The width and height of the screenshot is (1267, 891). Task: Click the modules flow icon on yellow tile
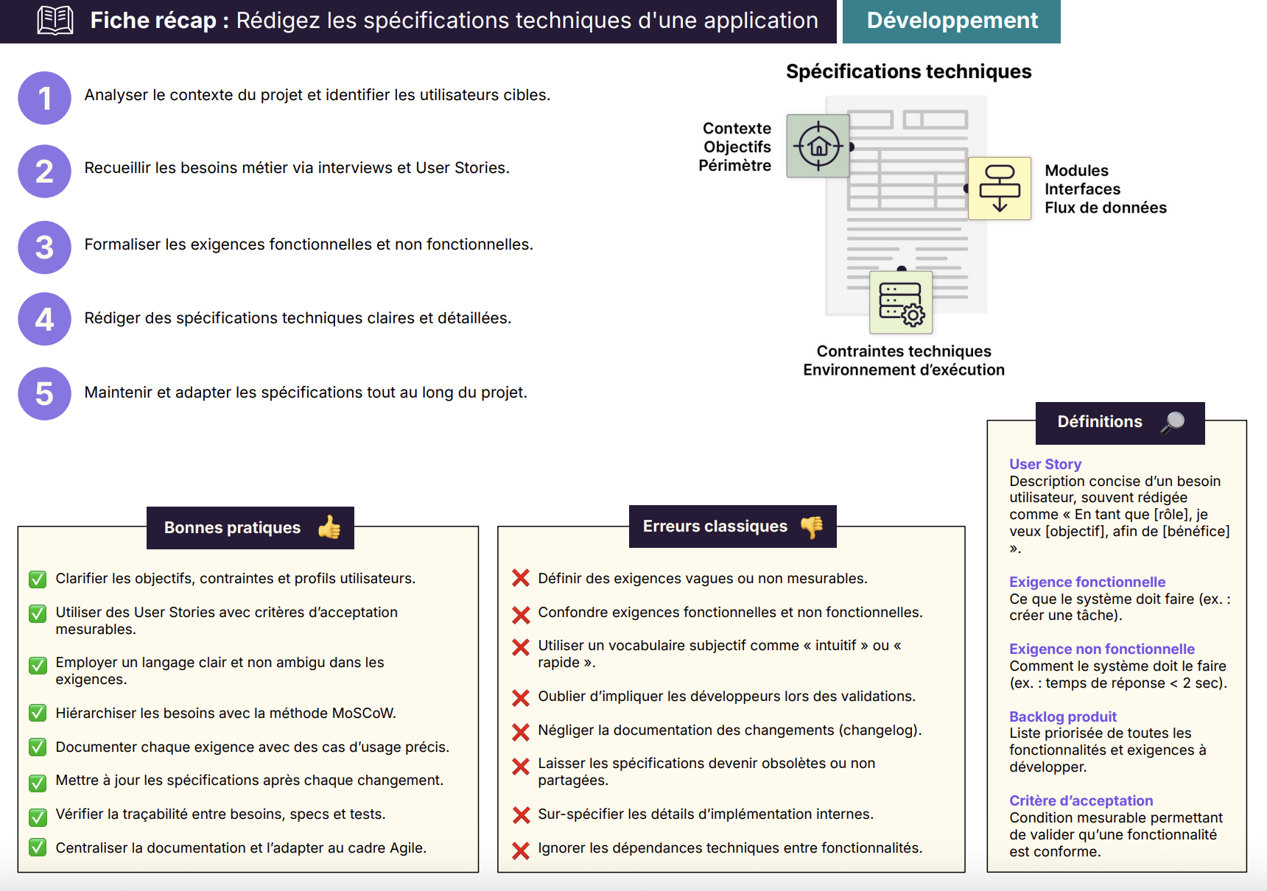coord(999,189)
